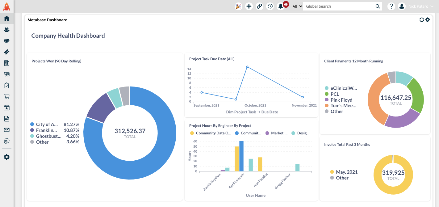Open the handshake deals icon
439x207 pixels.
click(x=6, y=41)
